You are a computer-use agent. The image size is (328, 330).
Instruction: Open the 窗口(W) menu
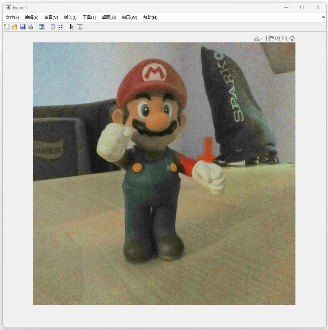(x=130, y=18)
